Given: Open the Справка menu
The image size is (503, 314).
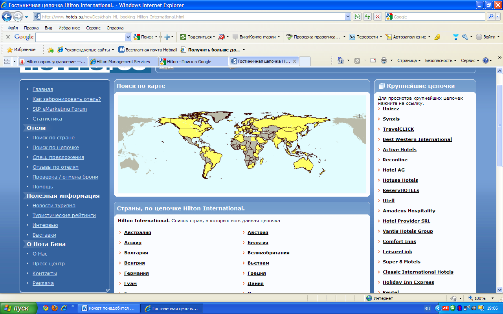Looking at the screenshot, I should point(115,28).
